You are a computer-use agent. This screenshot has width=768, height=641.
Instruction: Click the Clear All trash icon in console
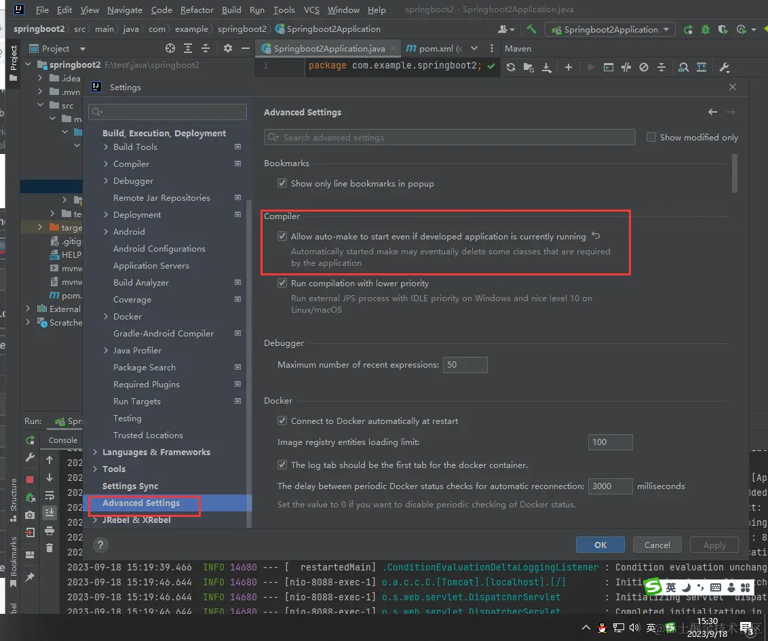50,548
